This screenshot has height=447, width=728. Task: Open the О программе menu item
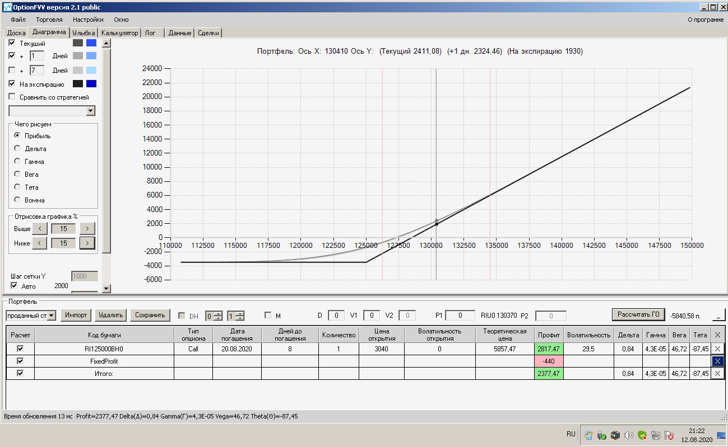706,20
